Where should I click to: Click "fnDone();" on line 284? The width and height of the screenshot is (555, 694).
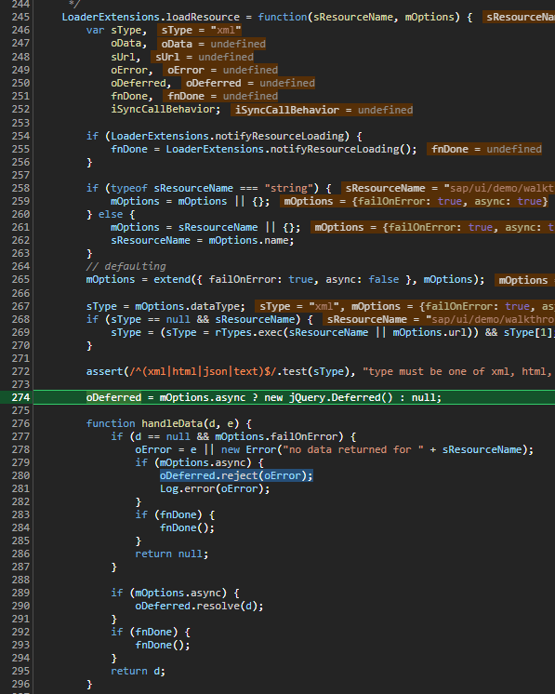click(x=187, y=527)
